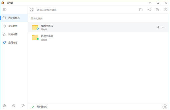This screenshot has height=110, width=170.
Task: Click the 新建文件夹 folder thumbnail icon
Action: pyautogui.click(x=35, y=37)
